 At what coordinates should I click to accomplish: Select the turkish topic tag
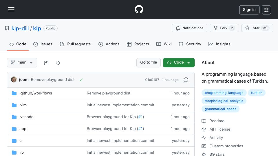[x=257, y=93]
